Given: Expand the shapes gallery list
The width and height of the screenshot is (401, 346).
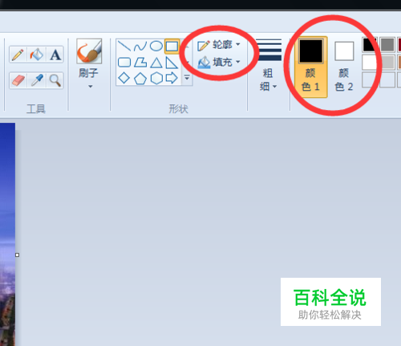Looking at the screenshot, I should click(x=187, y=78).
